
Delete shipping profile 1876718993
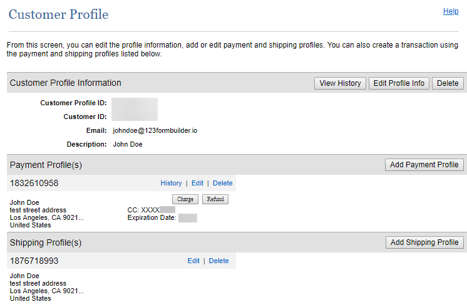coord(218,261)
